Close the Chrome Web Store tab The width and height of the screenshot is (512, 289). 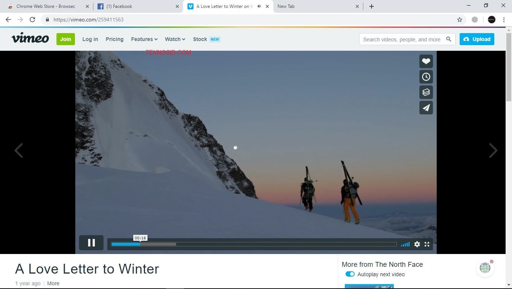point(87,6)
